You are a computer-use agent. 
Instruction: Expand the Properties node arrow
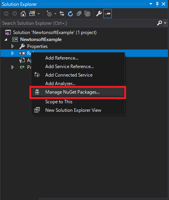pos(12,46)
